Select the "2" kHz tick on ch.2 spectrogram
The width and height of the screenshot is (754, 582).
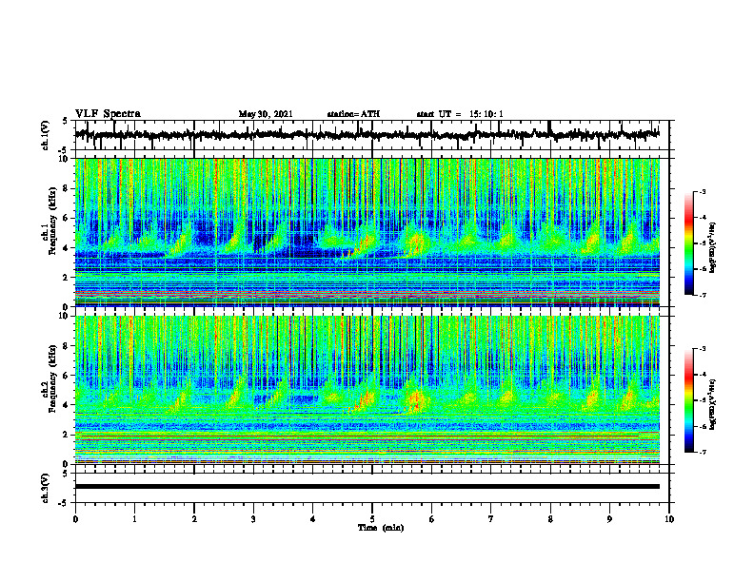66,435
